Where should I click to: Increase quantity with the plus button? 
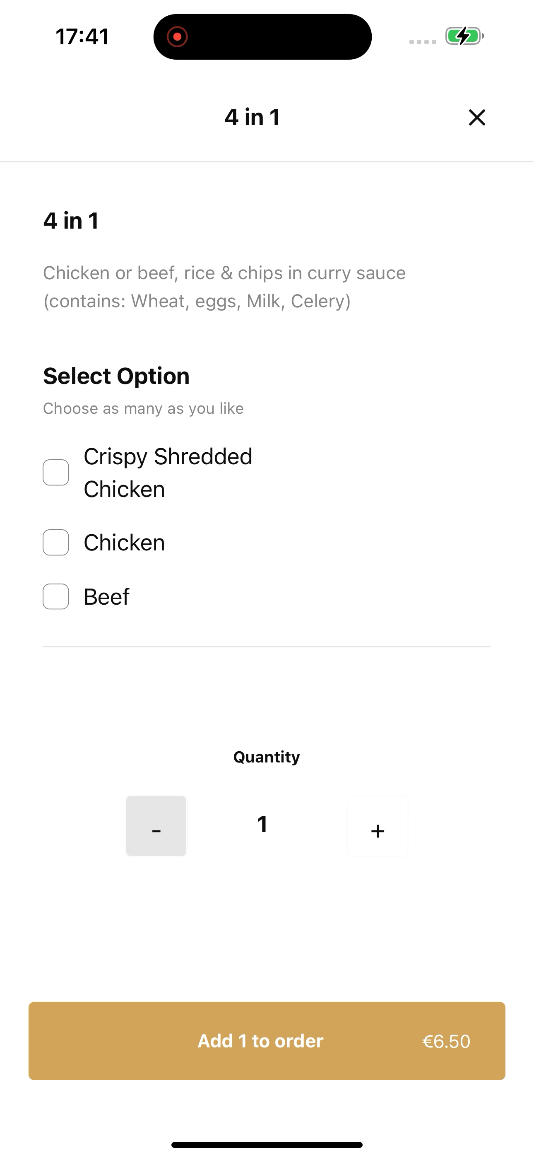point(378,826)
